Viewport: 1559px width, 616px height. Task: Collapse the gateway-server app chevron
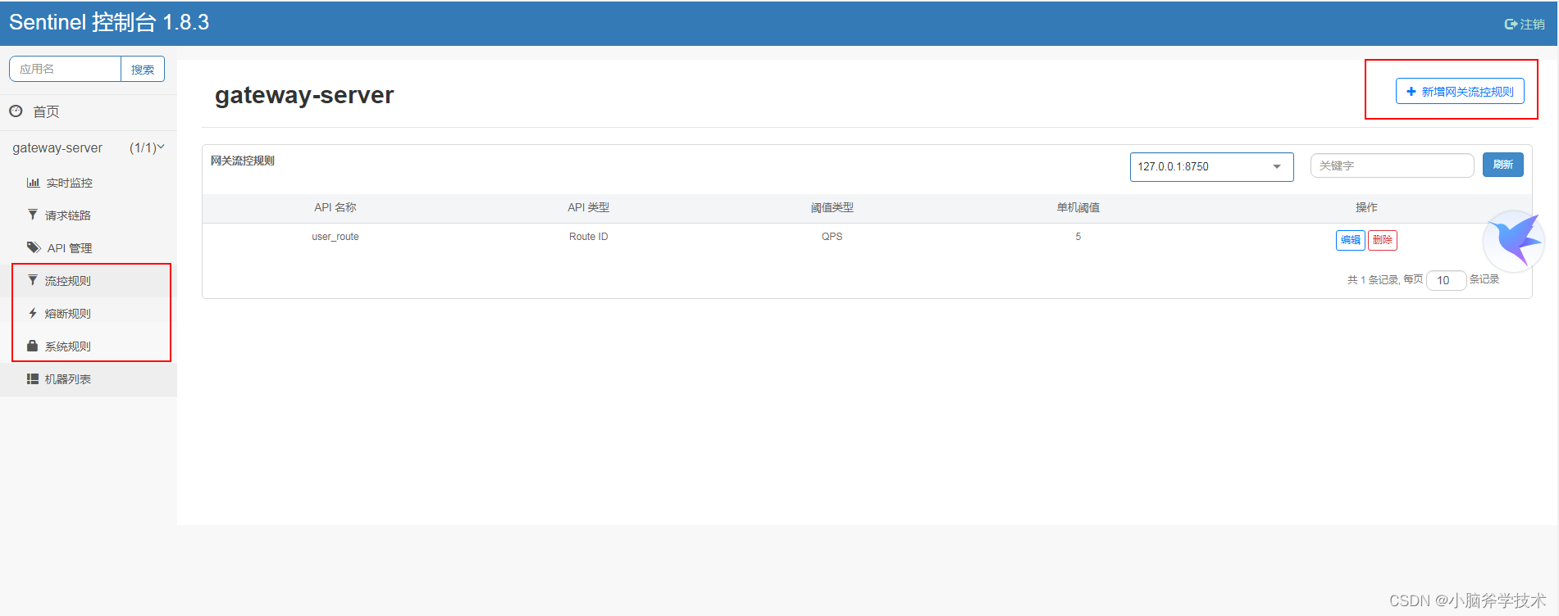tap(161, 147)
